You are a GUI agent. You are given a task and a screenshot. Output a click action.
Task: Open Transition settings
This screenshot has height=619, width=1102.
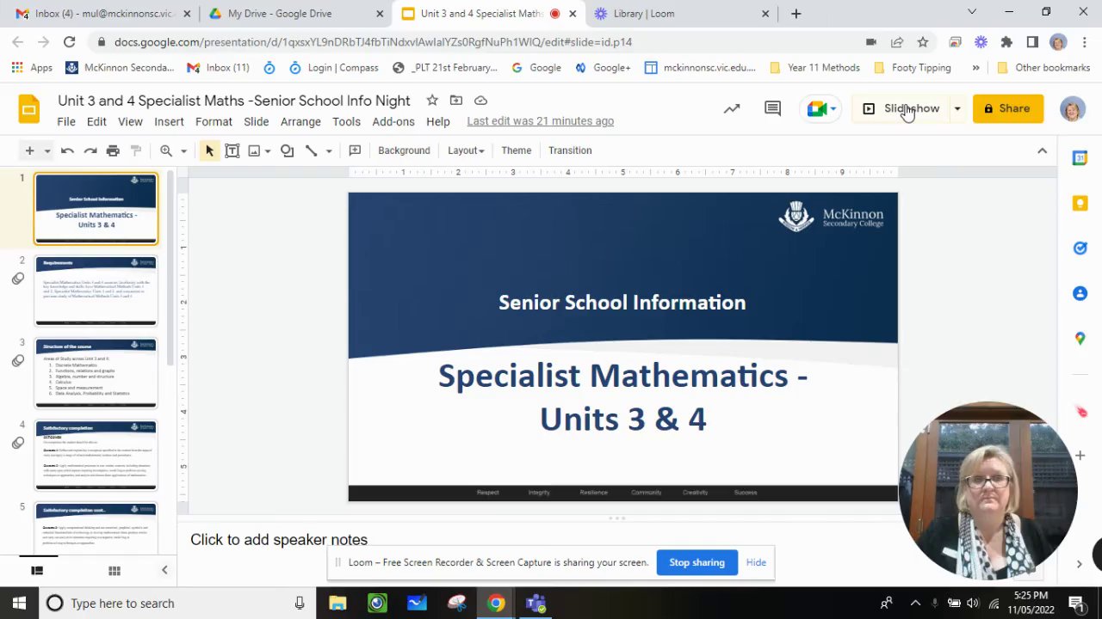(x=570, y=150)
